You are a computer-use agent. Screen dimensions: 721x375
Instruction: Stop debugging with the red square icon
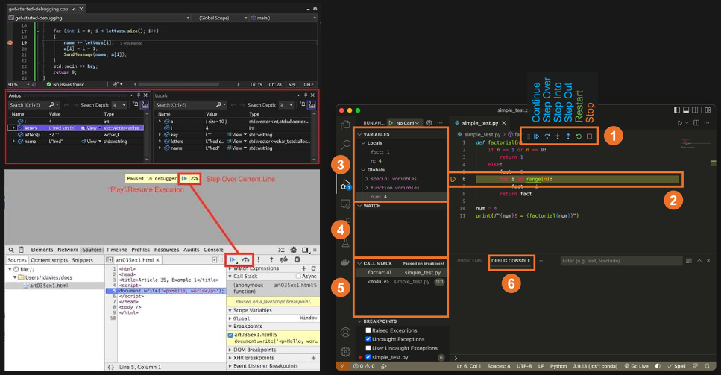(x=589, y=136)
